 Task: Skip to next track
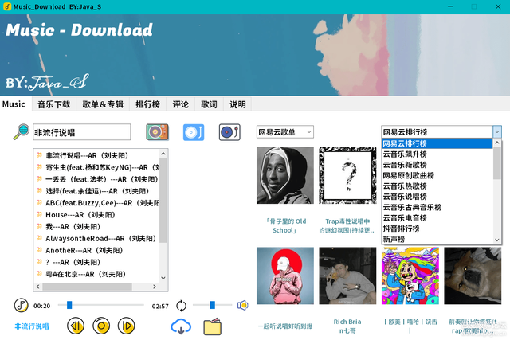[x=127, y=326]
